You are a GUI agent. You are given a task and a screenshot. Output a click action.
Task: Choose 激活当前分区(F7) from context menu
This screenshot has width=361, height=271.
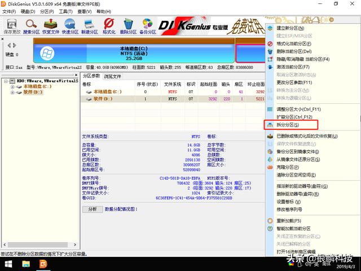click(312, 67)
